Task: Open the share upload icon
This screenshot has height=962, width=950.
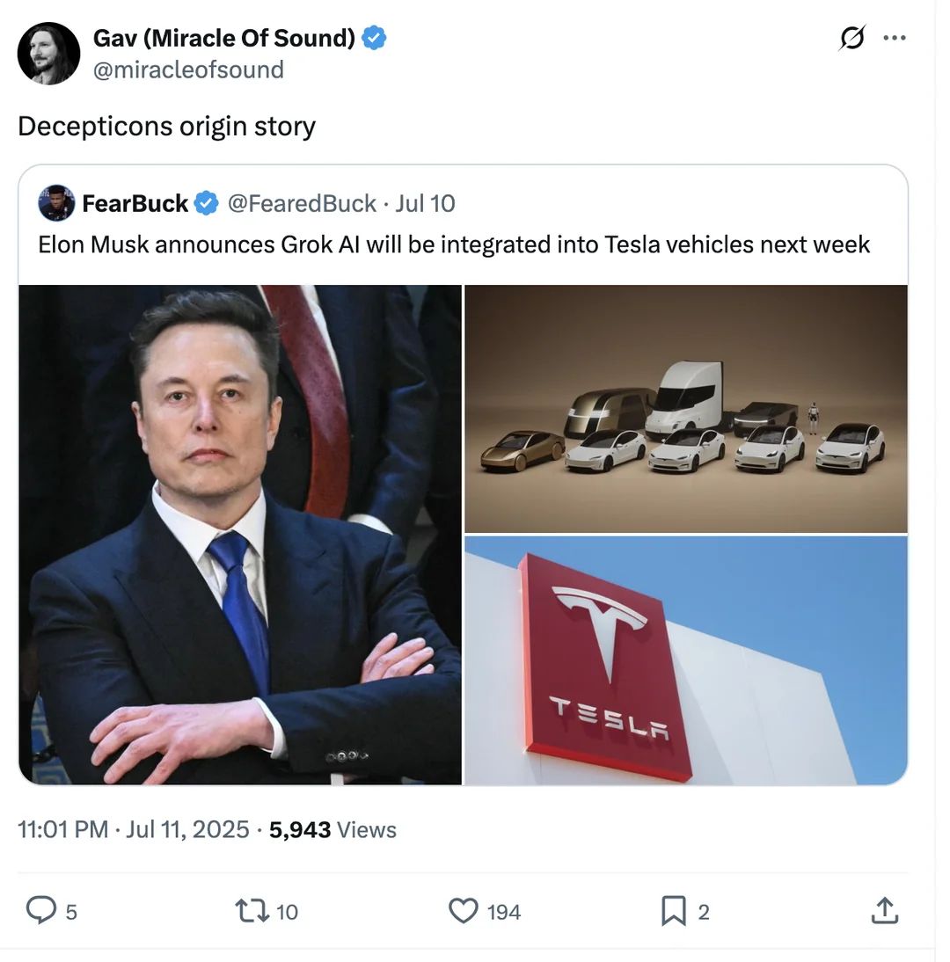Action: coord(884,910)
